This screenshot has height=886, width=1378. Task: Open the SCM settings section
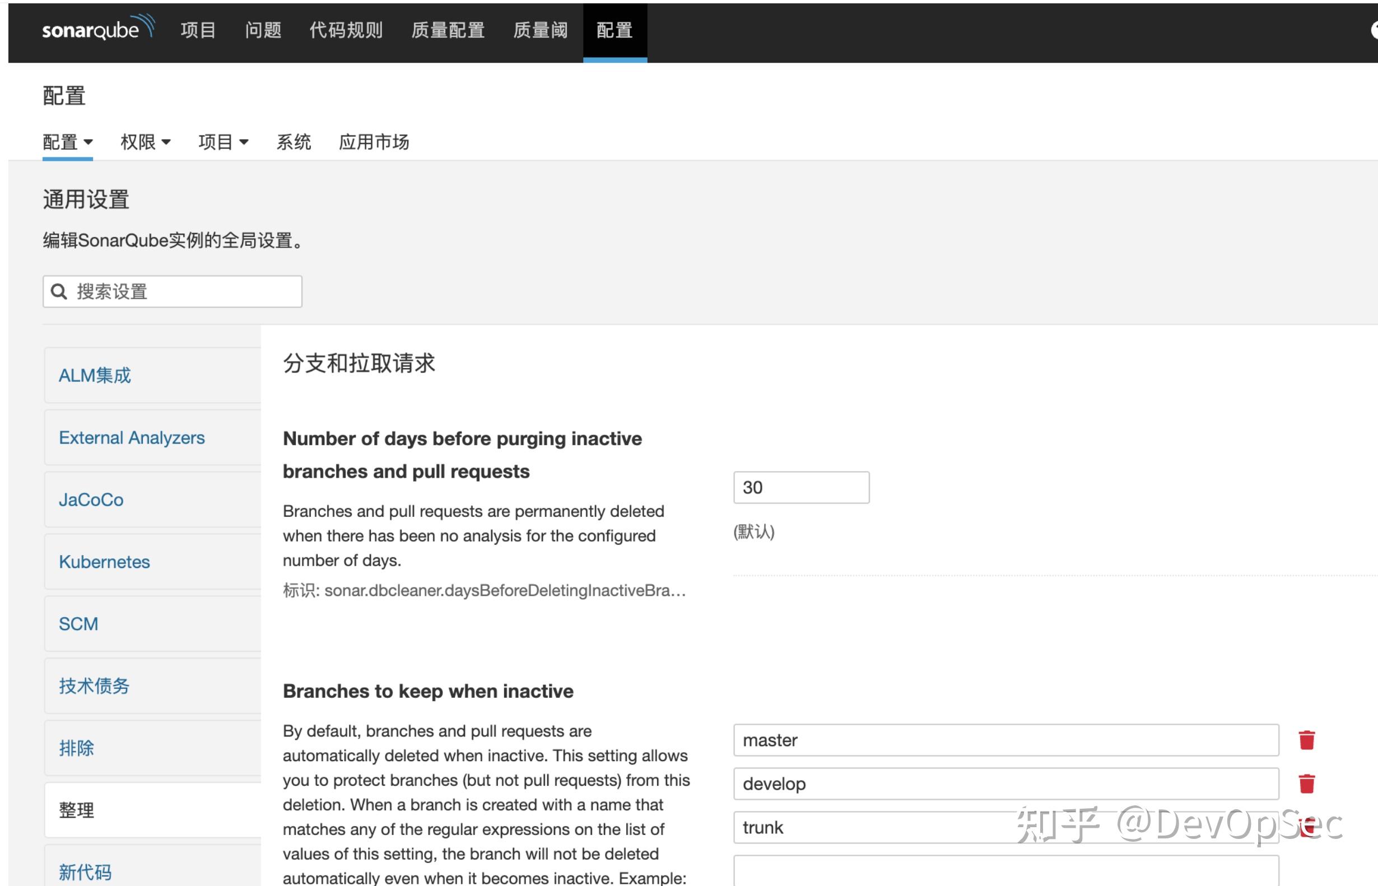click(78, 624)
